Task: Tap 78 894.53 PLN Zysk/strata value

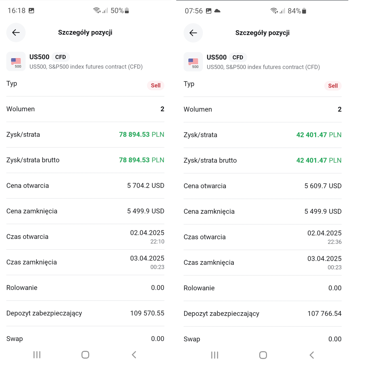Action: coord(141,135)
